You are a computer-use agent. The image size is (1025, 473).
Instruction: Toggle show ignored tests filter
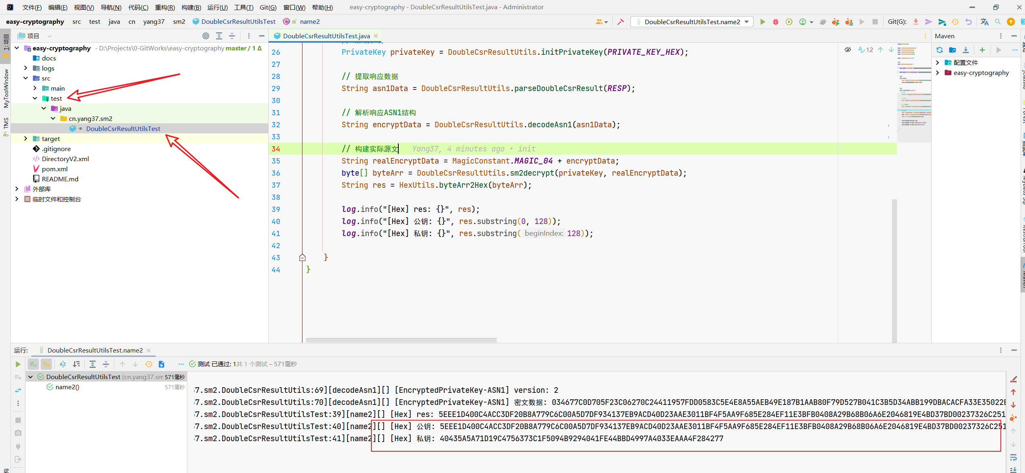[46, 364]
